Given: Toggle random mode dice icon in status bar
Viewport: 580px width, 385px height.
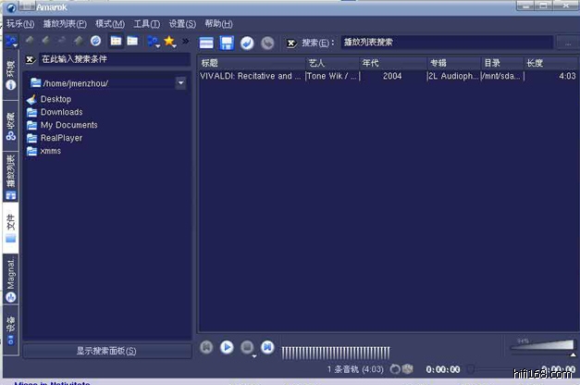Looking at the screenshot, I should coord(407,369).
